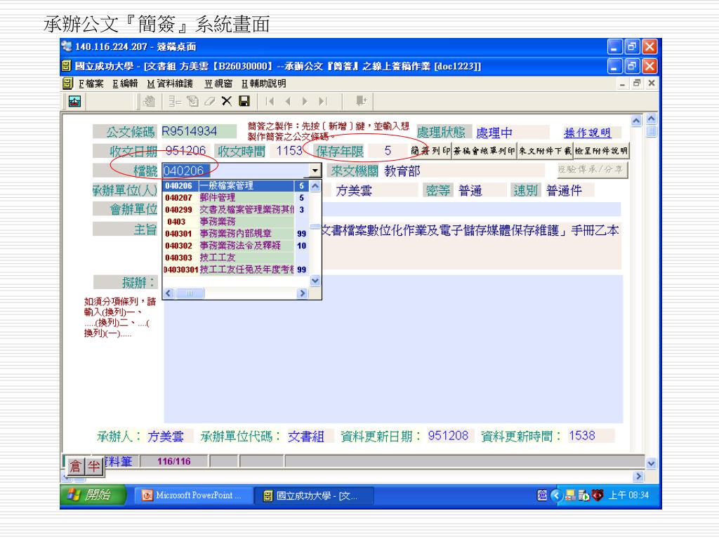
Task: Click the dropdown list scroll-up arrow
Action: [x=315, y=186]
